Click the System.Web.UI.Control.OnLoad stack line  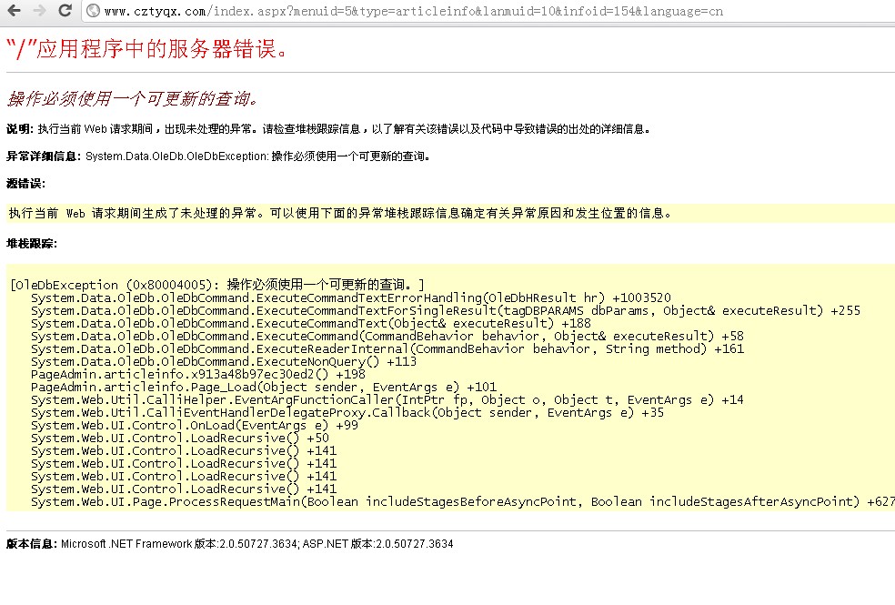[194, 425]
